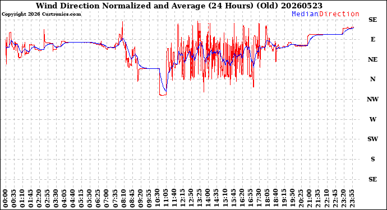Click the red Direction legend label

pos(339,14)
